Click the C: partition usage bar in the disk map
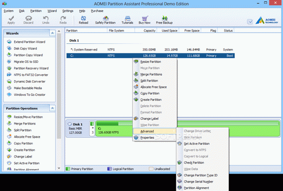Screen dimensions: 283x191 pos(188,124)
